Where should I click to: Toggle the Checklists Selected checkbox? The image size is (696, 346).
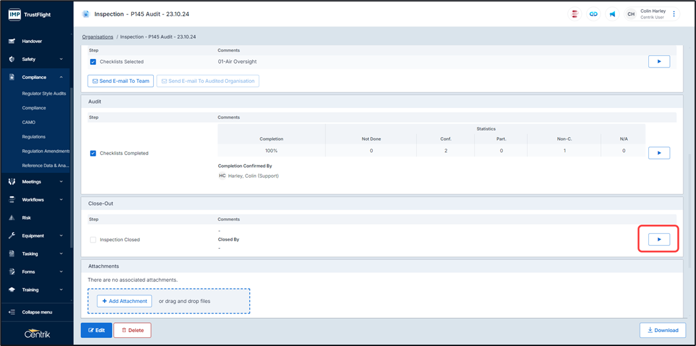pos(93,62)
